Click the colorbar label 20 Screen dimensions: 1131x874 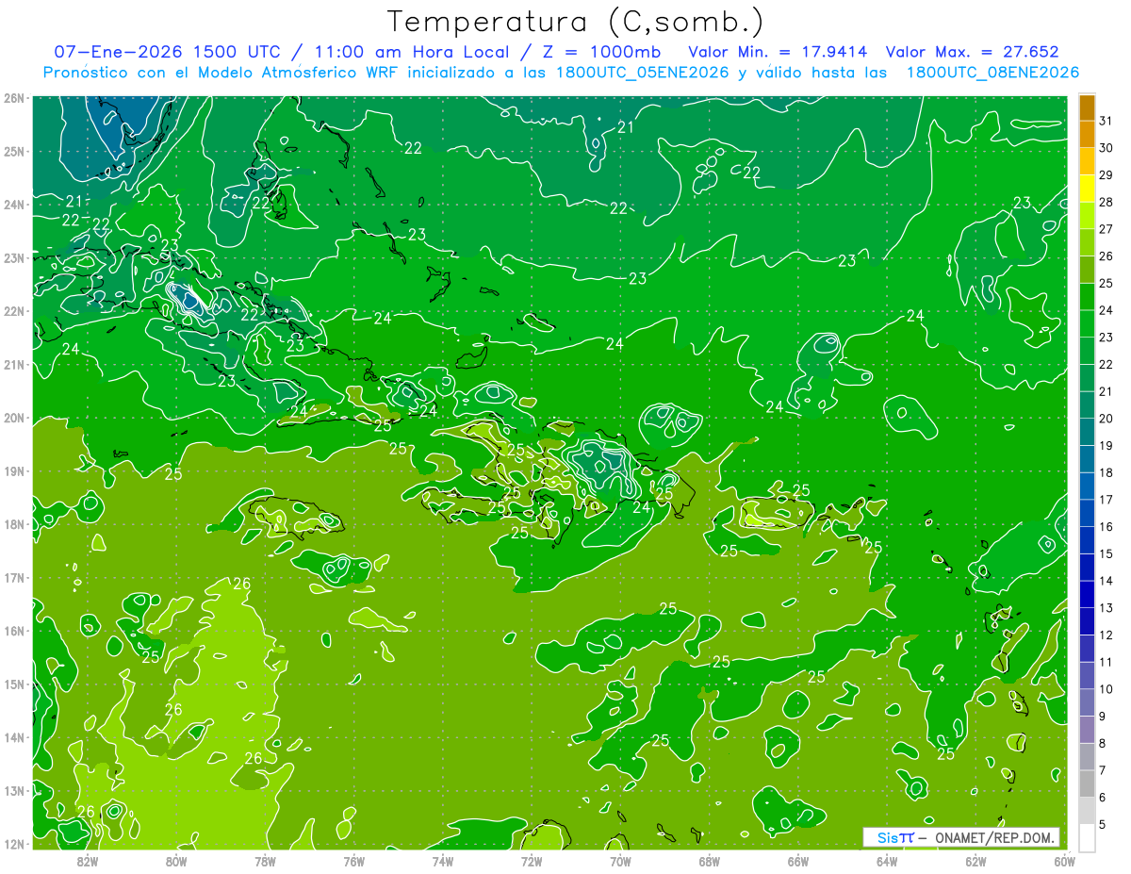[1106, 418]
